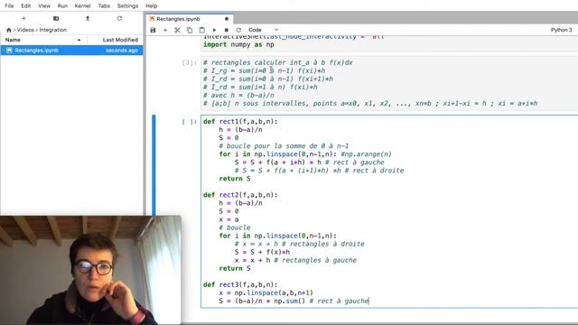
Task: Open the Videos breadcrumb folder
Action: [x=25, y=30]
